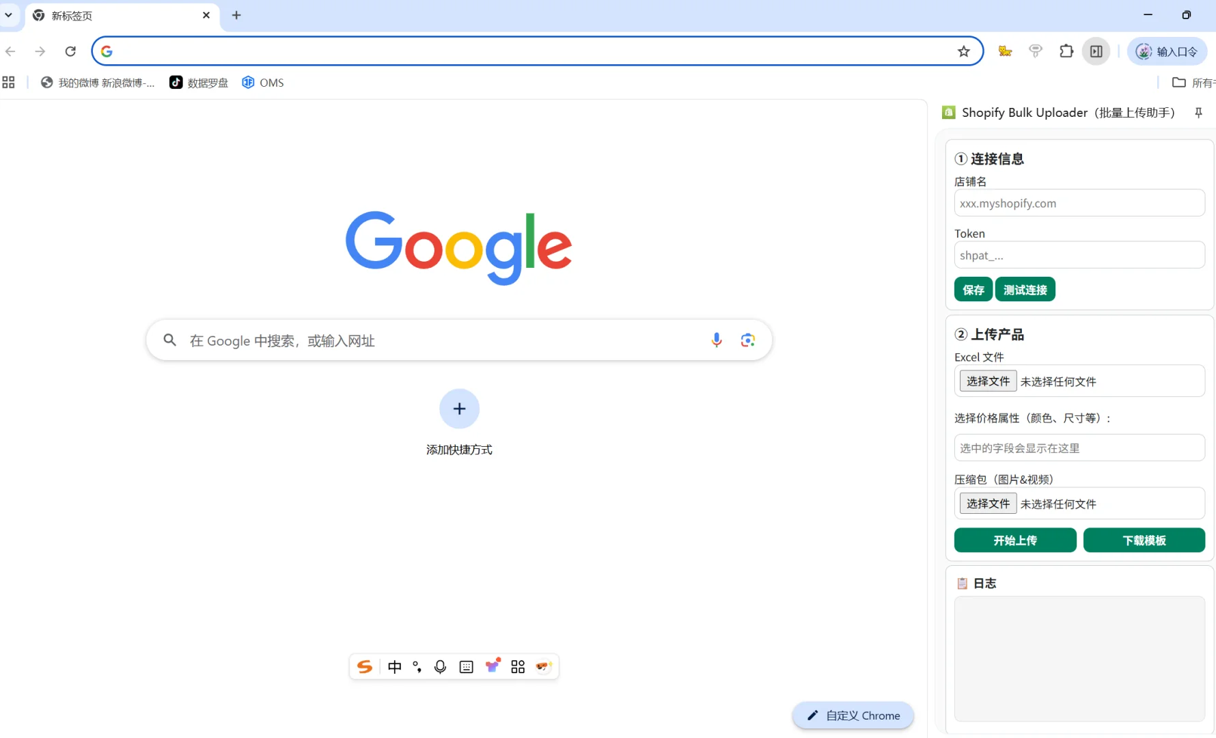
Task: Activate voice input on the Sogou toolbar
Action: [x=440, y=666]
